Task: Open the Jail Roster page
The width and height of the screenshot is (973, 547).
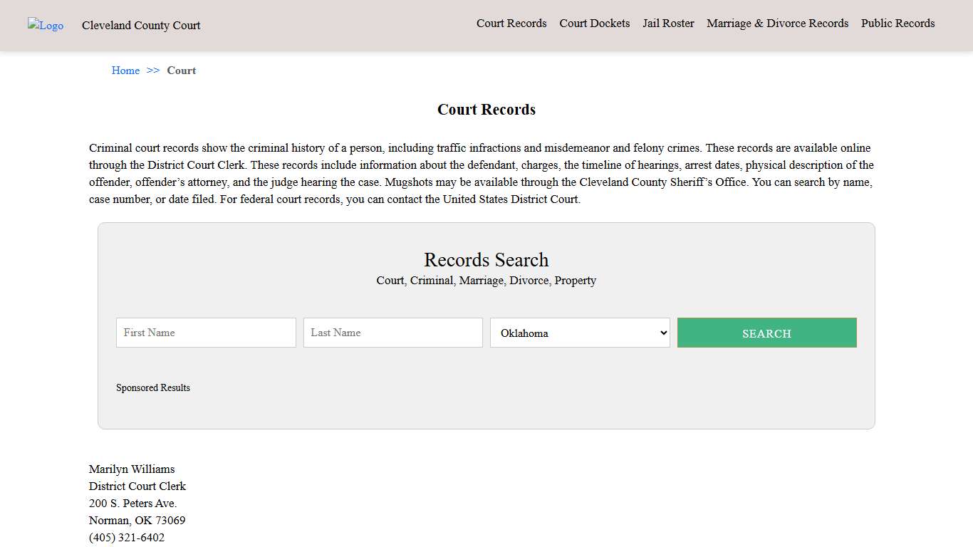Action: click(667, 23)
